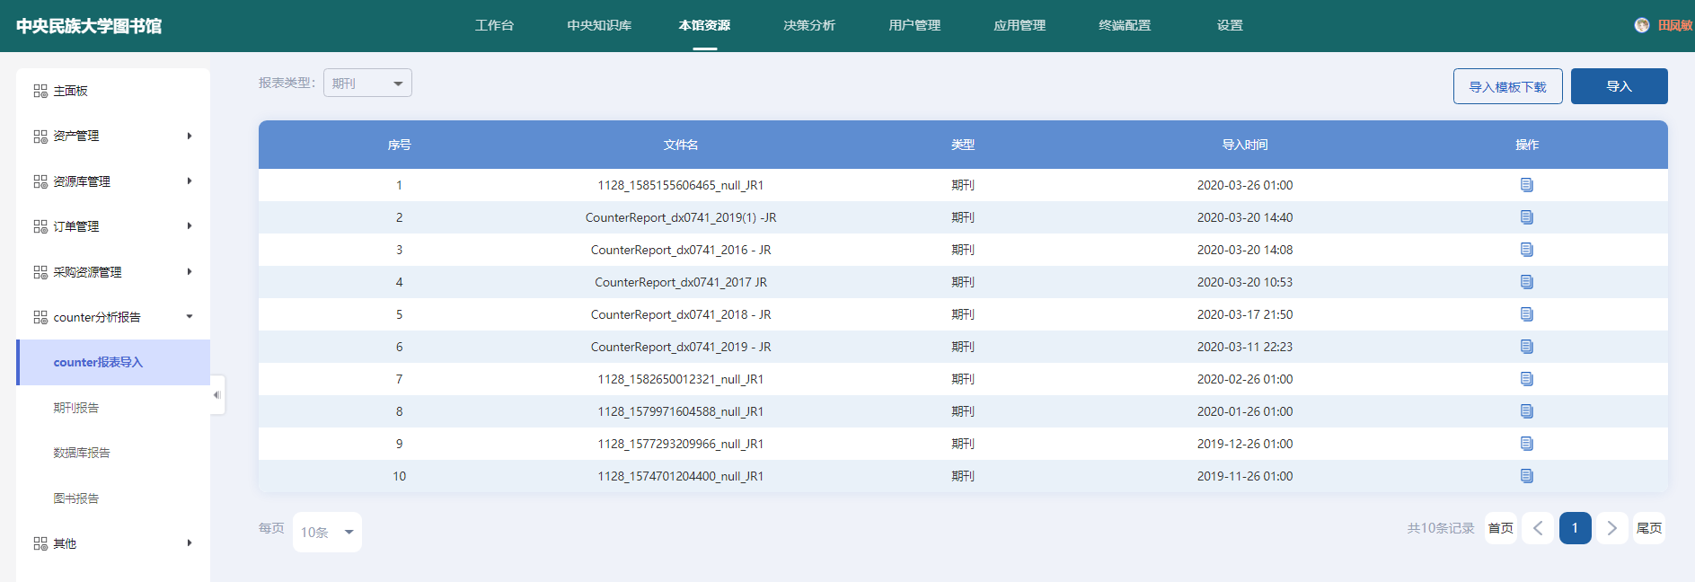Expand the 资产管理 sidebar menu
This screenshot has height=582, width=1695.
click(x=113, y=137)
